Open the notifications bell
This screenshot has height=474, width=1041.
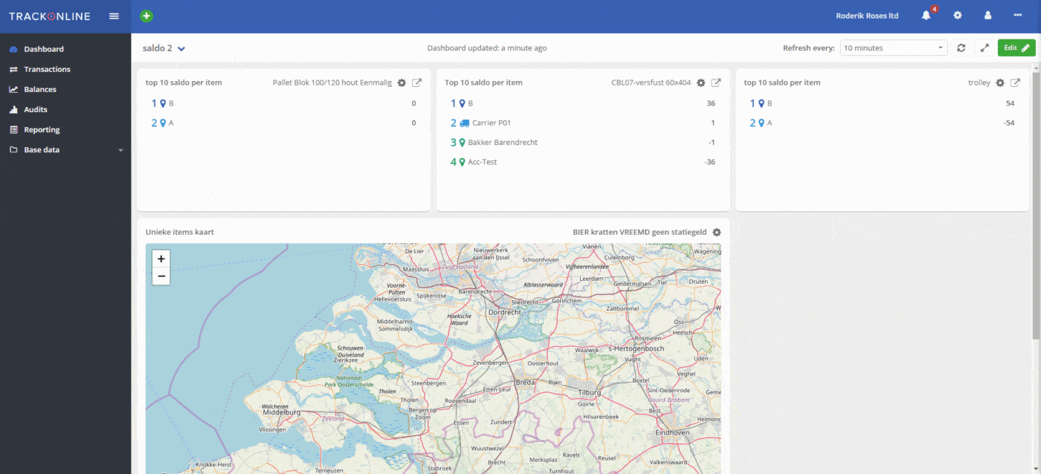coord(926,16)
